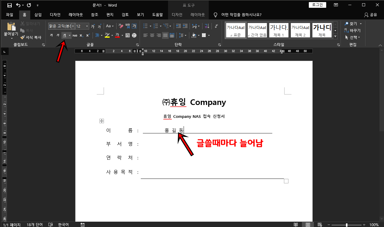Clear all formatting with the eraser icon
Screen dimensions: 384x227
[x=121, y=26]
